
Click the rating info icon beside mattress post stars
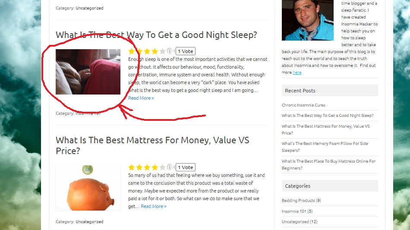170,167
